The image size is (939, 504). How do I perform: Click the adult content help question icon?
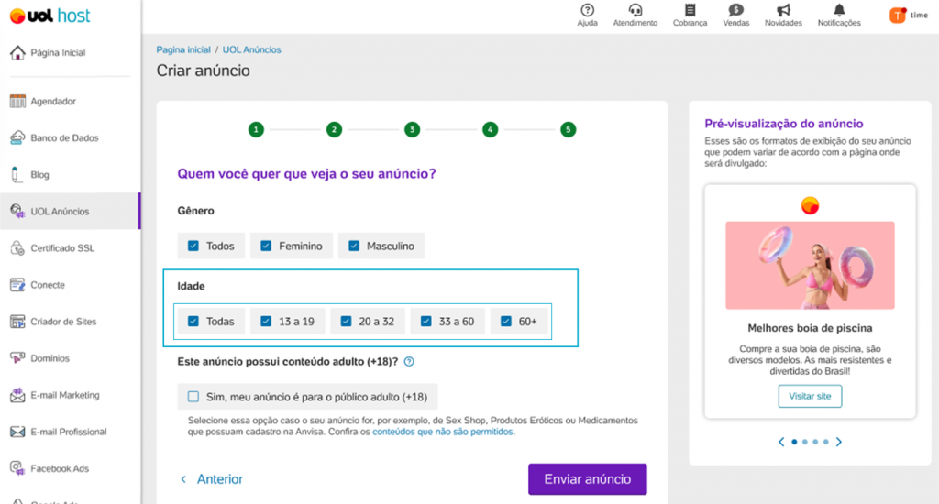tap(409, 362)
